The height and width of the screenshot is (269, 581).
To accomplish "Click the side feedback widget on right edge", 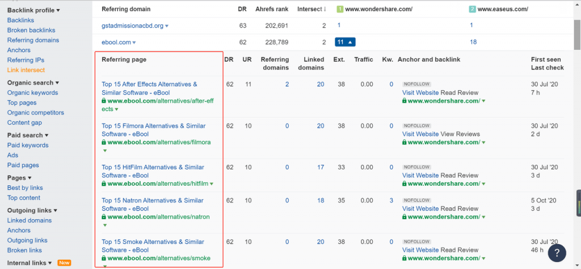I will (578, 203).
